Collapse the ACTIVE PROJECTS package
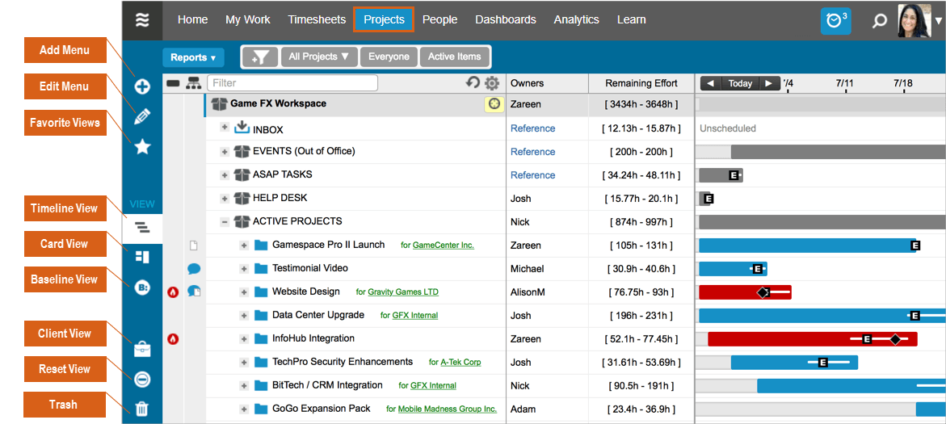This screenshot has height=424, width=946. click(x=225, y=221)
